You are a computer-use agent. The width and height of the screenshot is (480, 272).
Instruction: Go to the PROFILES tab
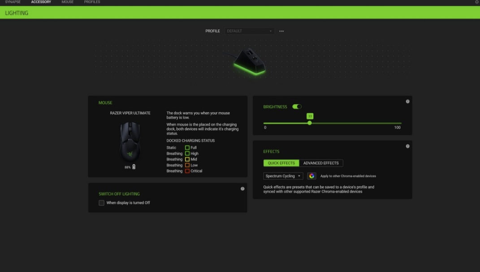click(x=92, y=2)
